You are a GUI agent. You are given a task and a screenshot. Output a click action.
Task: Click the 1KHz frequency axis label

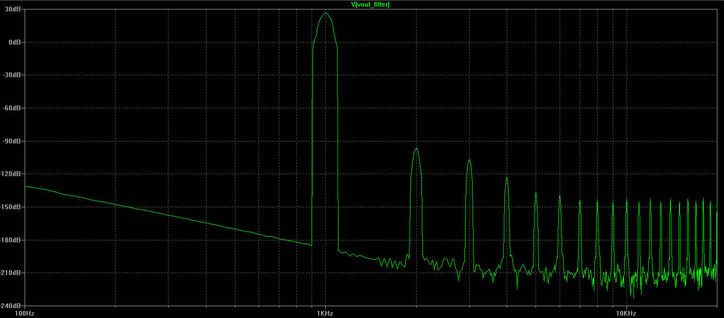[x=325, y=313]
